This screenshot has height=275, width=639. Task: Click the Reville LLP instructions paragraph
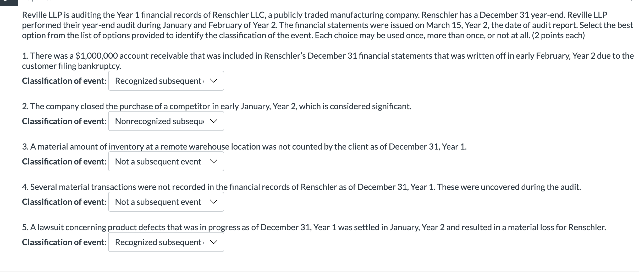(x=327, y=25)
